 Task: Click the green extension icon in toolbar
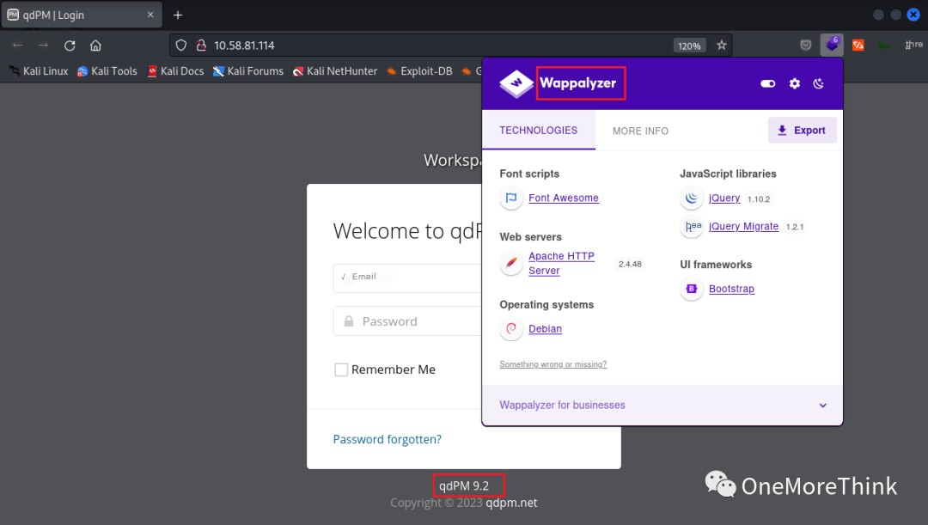click(x=883, y=46)
